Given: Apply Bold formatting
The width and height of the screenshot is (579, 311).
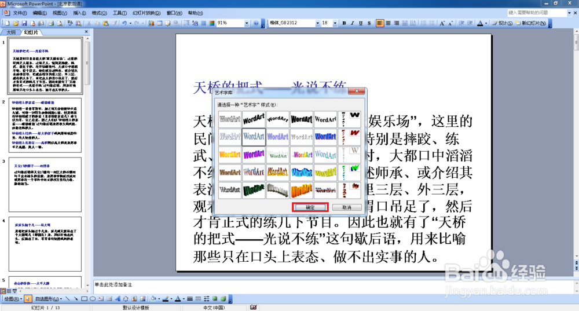Looking at the screenshot, I should tap(344, 23).
